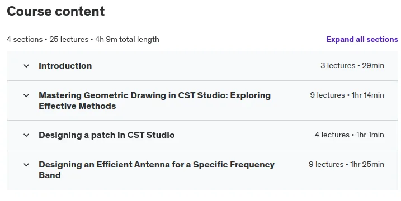Viewport: 401px width, 201px height.
Task: Open Mastering Geometric Drawing in CST Studio title
Action: (x=155, y=100)
